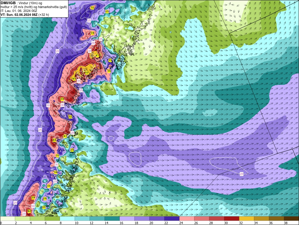The height and width of the screenshot is (225, 299).
Task: Click the legend scale number '0'
Action: [1, 223]
